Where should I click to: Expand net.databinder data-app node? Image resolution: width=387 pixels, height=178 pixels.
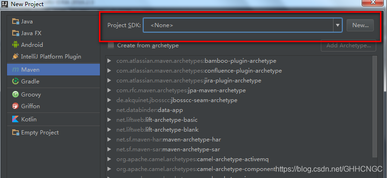pos(109,110)
